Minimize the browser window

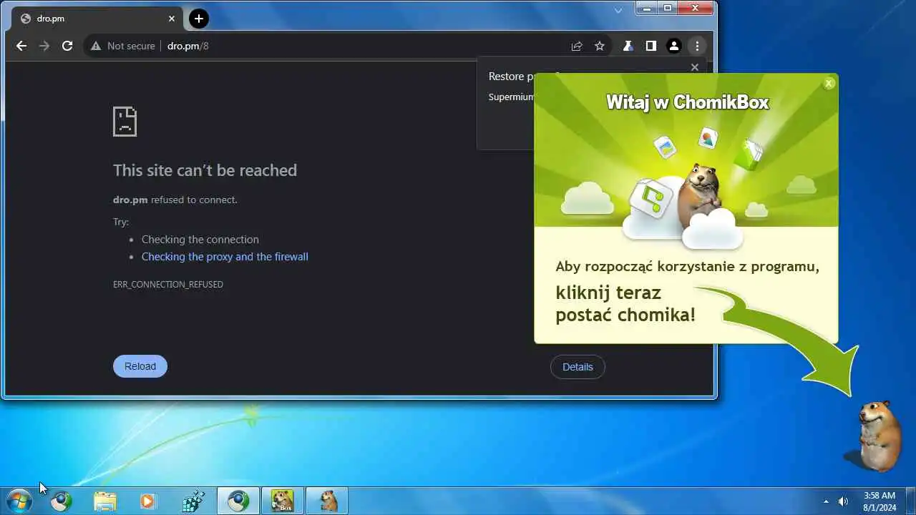pos(647,8)
